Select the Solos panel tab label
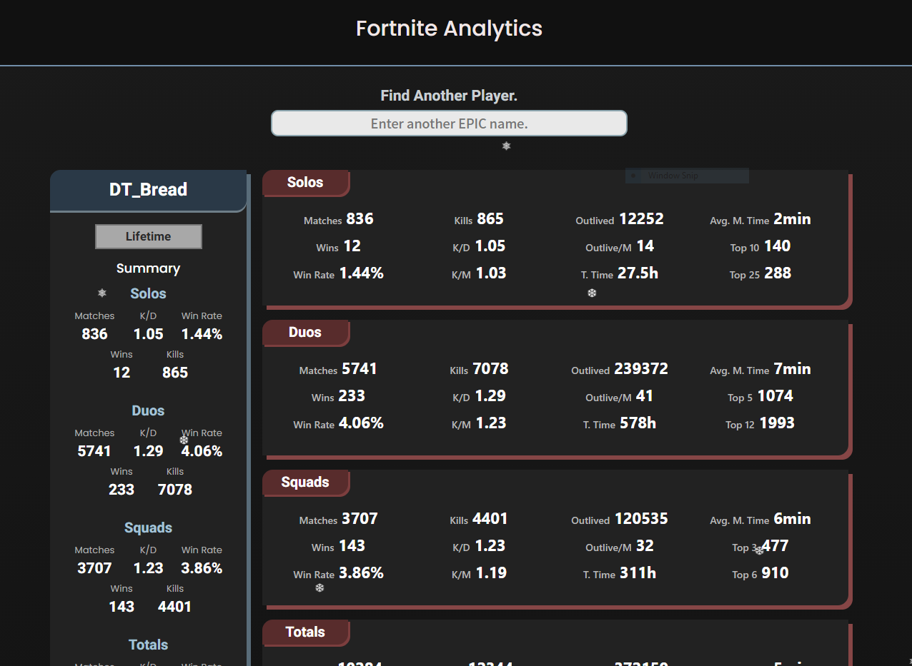 click(x=305, y=183)
